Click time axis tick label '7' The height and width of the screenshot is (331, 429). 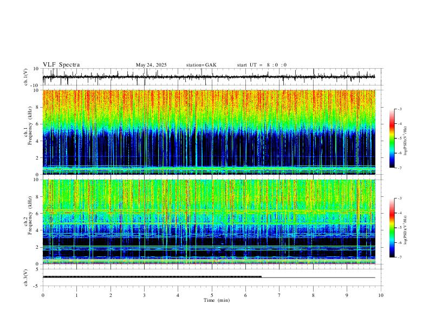(x=279, y=295)
